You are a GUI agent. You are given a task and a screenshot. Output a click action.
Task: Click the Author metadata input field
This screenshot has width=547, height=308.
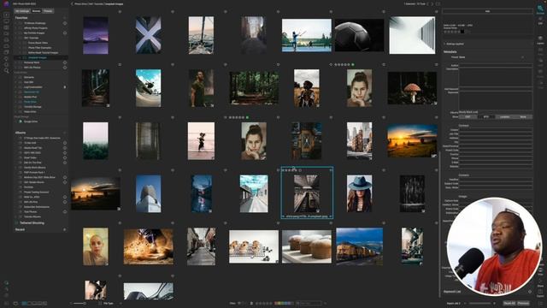(x=496, y=65)
